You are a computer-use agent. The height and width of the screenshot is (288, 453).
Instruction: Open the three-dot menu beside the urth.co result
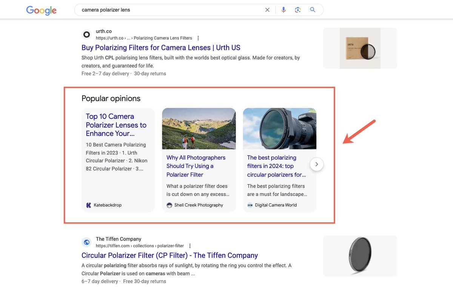[198, 38]
